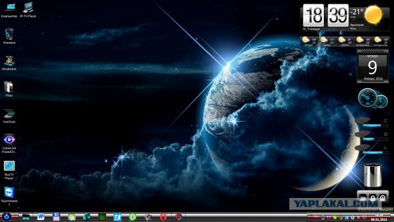
Task: Open the blue arrow taskbar icon
Action: click(118, 217)
